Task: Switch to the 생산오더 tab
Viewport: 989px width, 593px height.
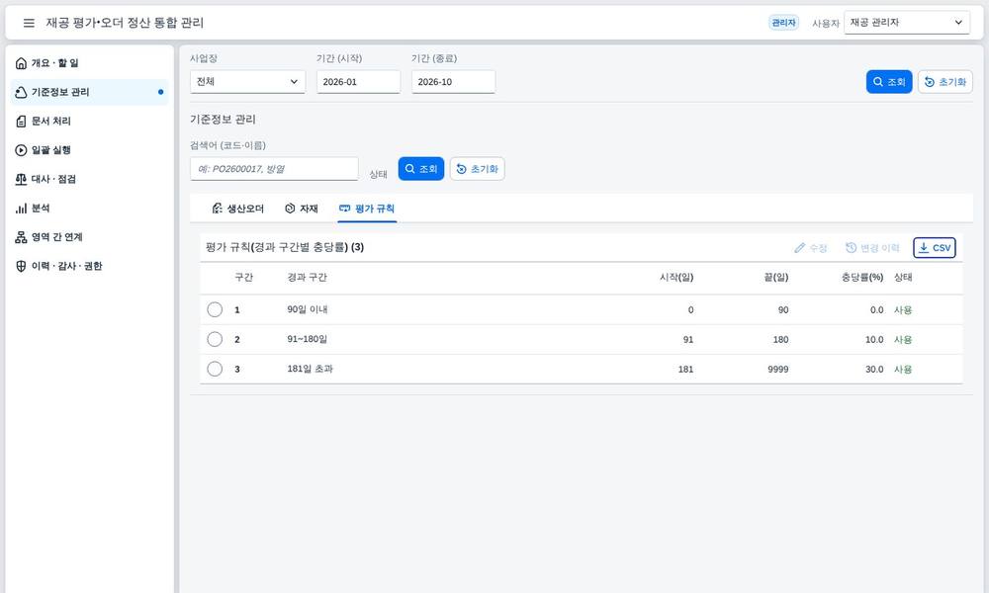Action: pos(237,209)
